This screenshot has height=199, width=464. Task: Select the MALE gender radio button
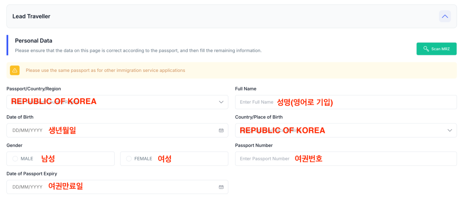(15, 159)
